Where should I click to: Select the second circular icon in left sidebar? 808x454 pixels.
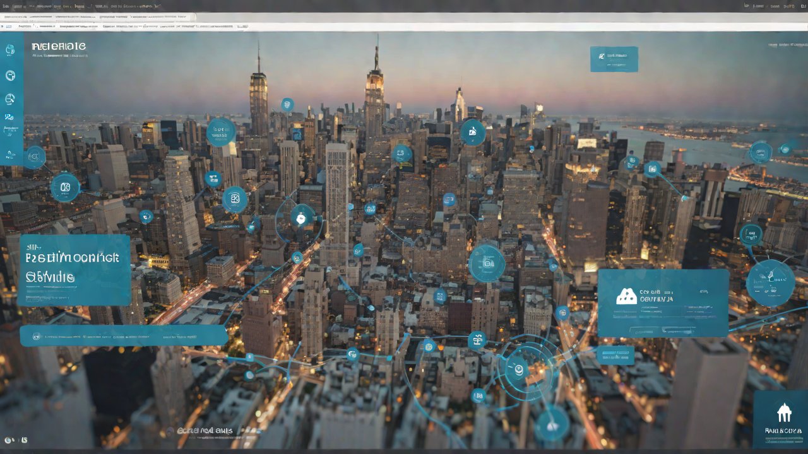click(10, 76)
